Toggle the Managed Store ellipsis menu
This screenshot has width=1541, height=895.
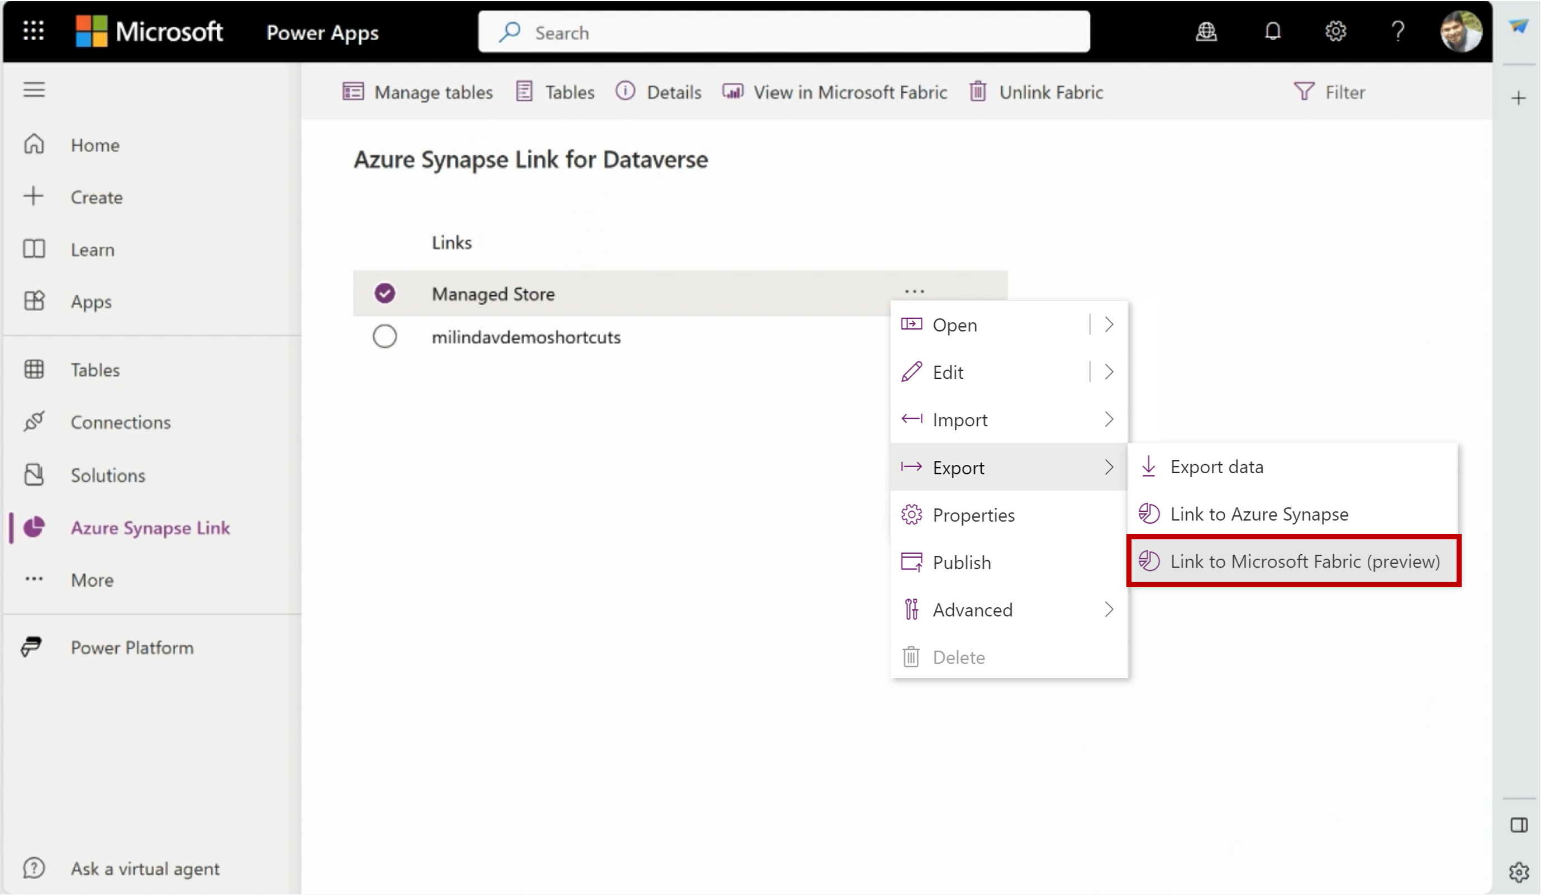914,293
